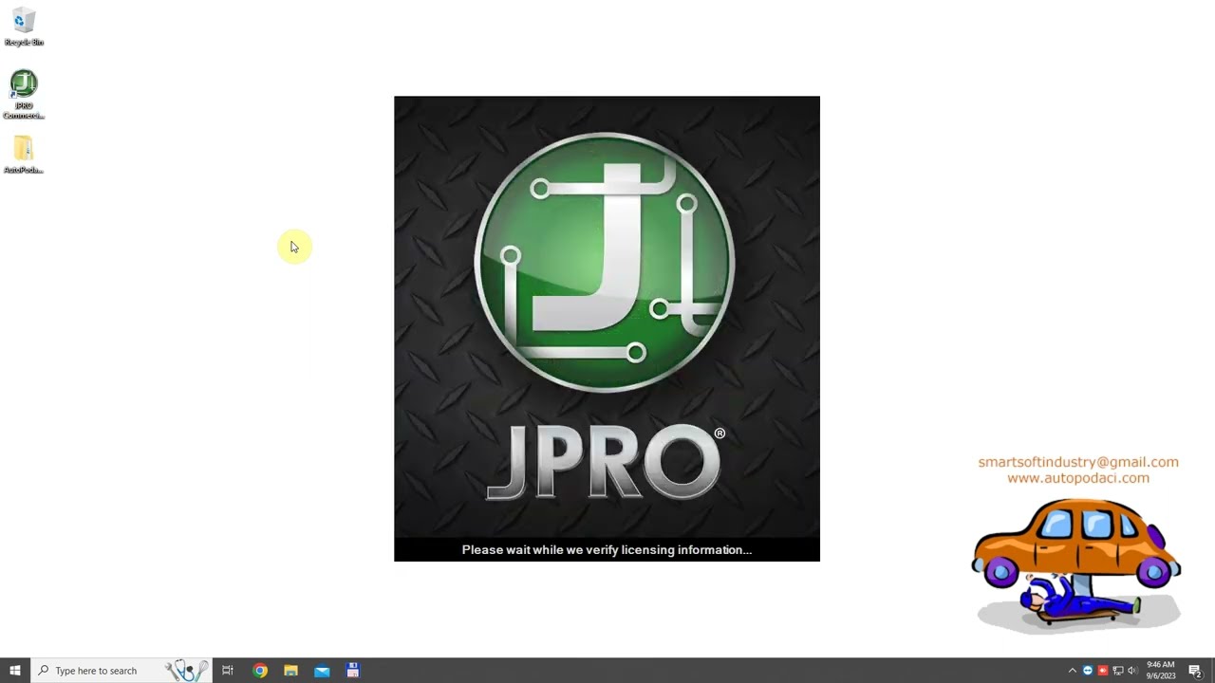Open the clock showing 9:46 AM

point(1161,671)
